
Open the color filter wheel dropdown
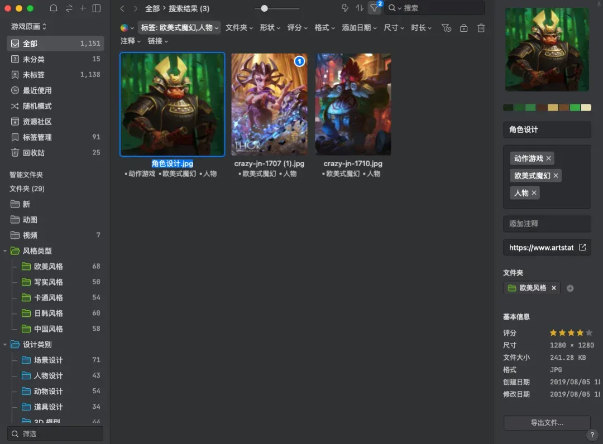coord(127,28)
